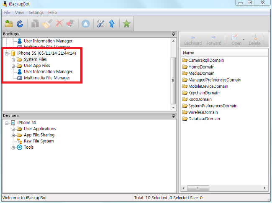Screen dimensions: 272x203
Task: Click the red X delete toolbar icon
Action: coord(59,23)
